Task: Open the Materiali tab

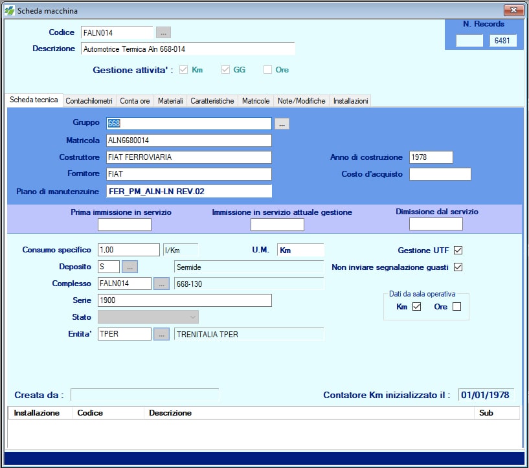Action: pyautogui.click(x=170, y=101)
